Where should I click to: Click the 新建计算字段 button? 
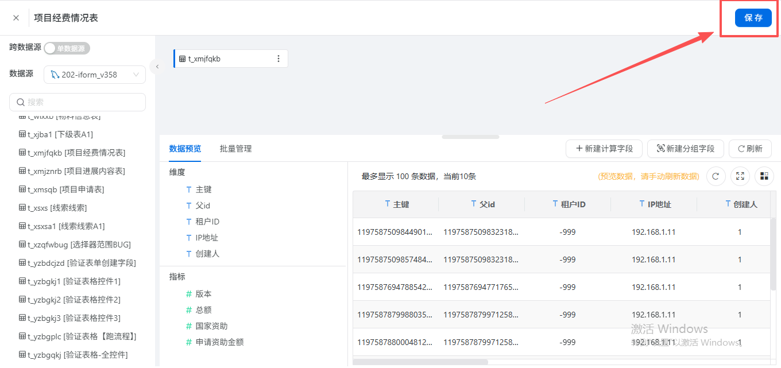tap(604, 149)
